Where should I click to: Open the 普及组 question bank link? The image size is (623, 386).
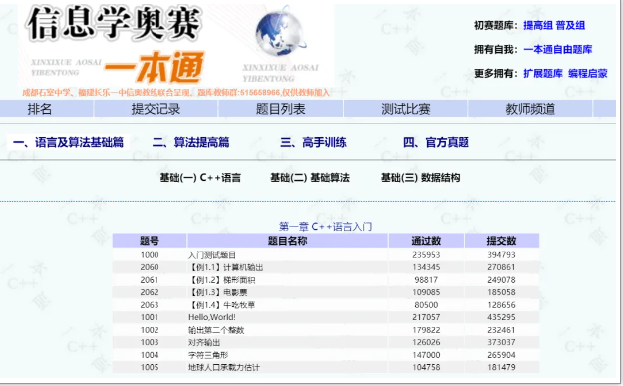pyautogui.click(x=570, y=26)
